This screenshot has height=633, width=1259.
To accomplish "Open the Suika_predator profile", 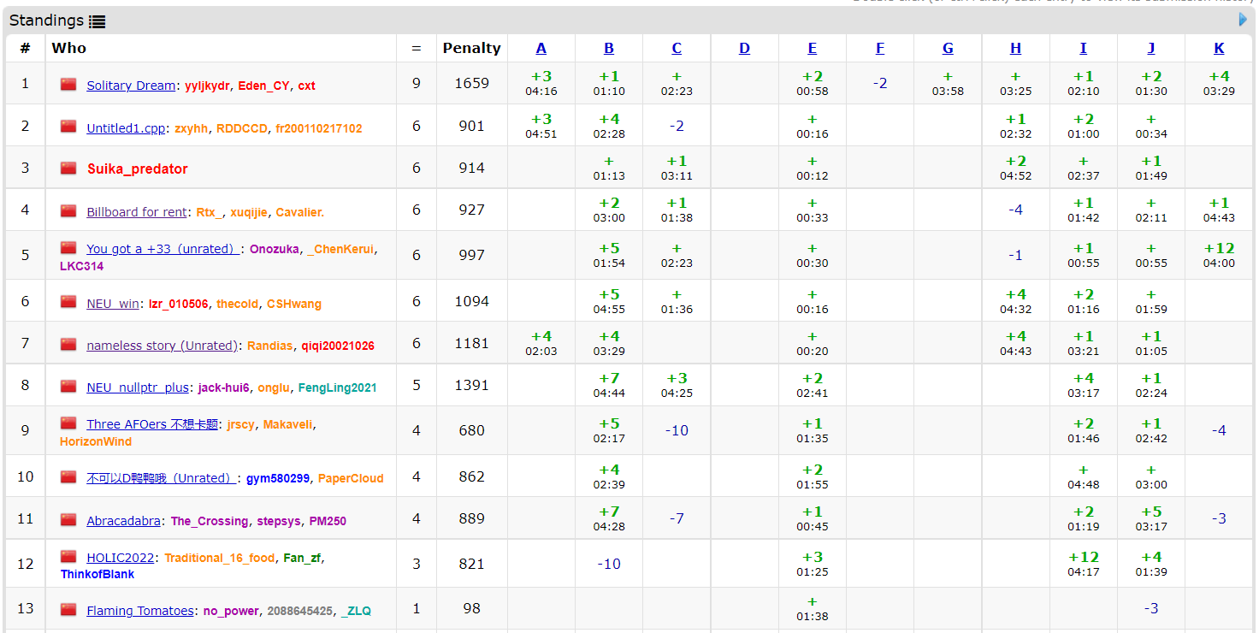I will click(137, 169).
